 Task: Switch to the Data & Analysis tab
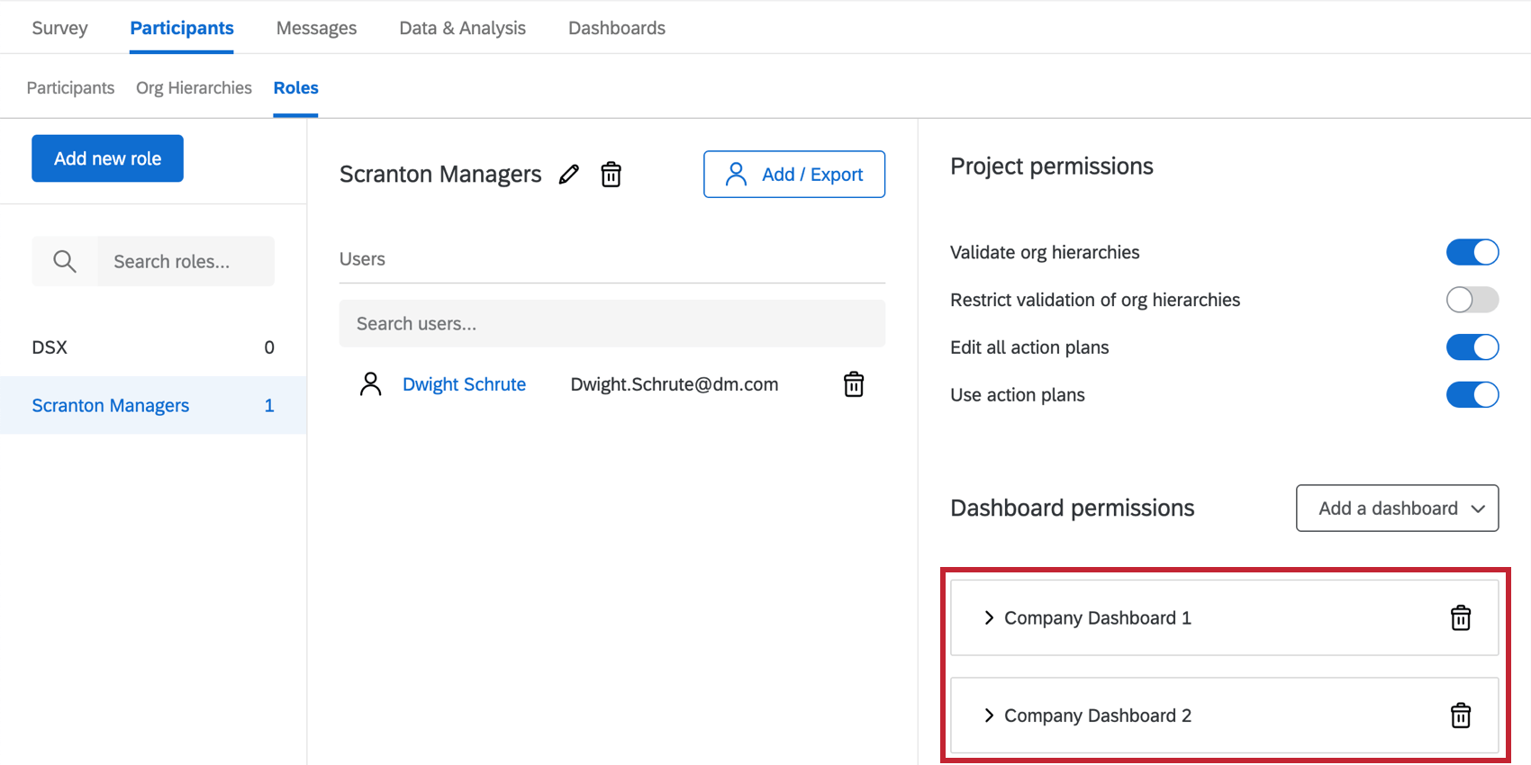(x=462, y=28)
